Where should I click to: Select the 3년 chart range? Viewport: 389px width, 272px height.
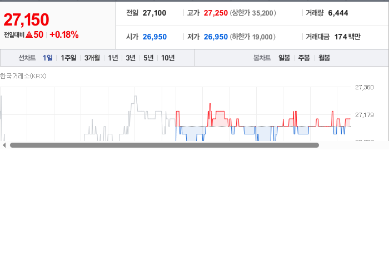[x=131, y=58]
